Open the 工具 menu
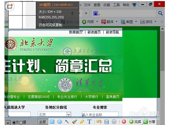The height and width of the screenshot is (125, 169). click(116, 5)
